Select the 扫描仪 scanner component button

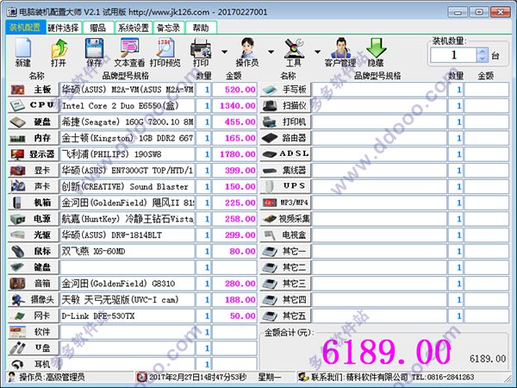pos(285,105)
